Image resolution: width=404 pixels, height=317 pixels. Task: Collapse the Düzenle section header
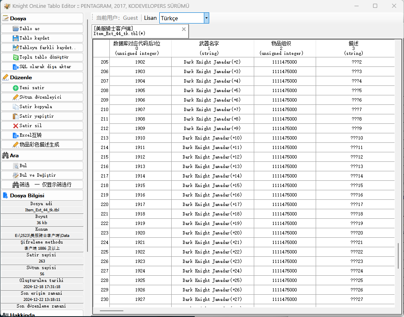pos(42,77)
